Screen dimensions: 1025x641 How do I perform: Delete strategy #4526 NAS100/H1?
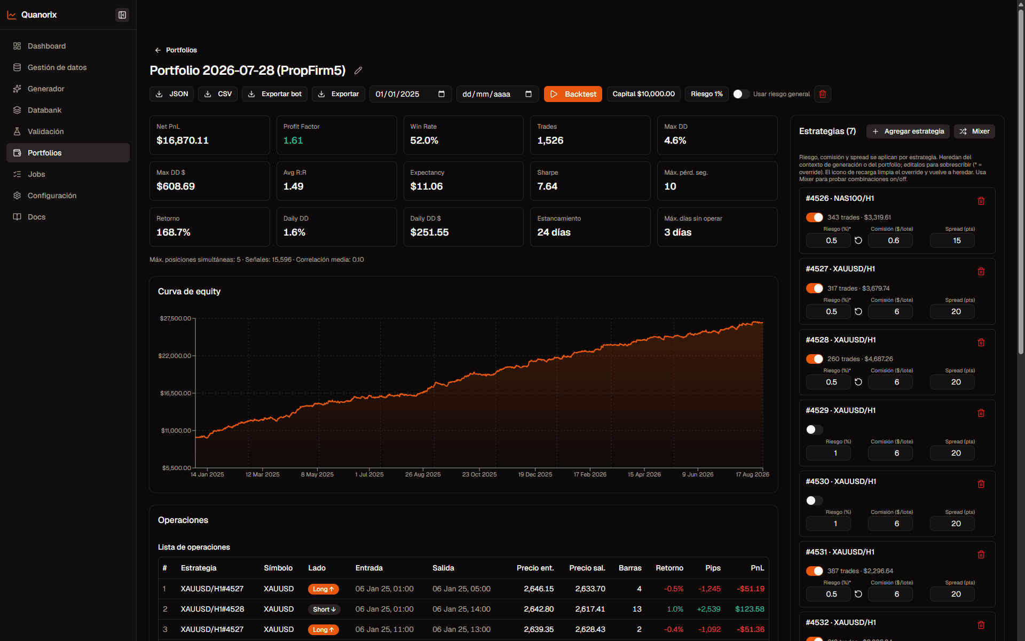click(981, 201)
